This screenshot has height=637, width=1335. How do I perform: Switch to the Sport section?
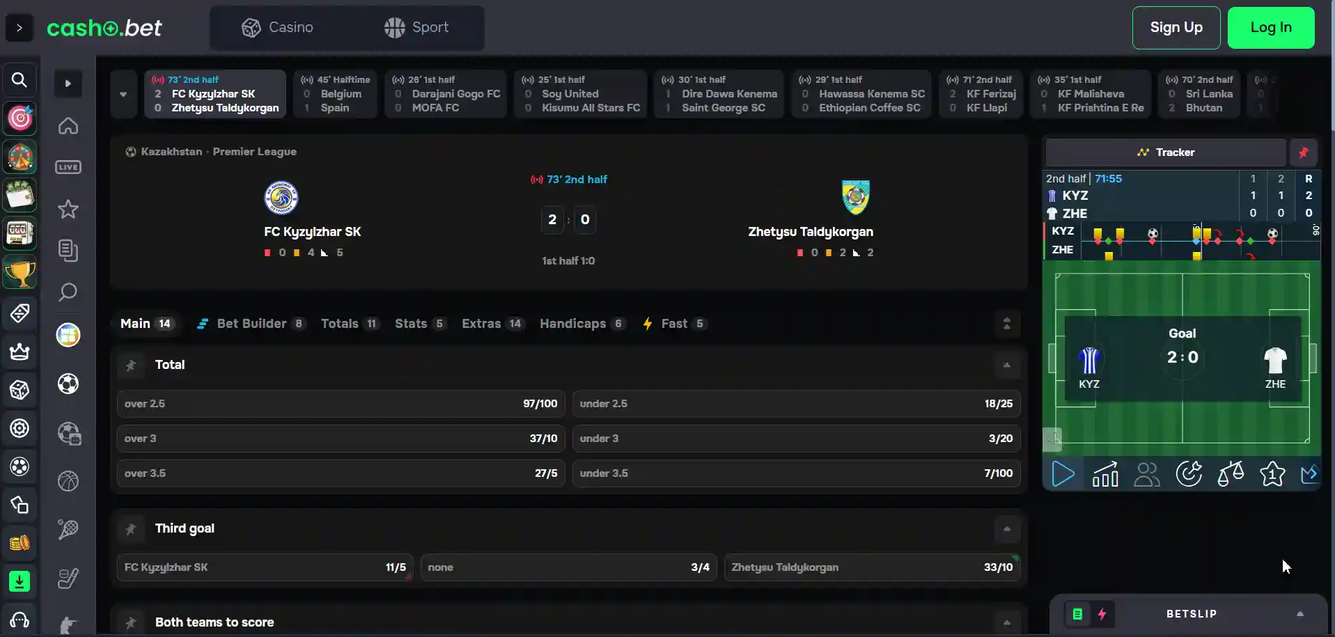coord(416,28)
